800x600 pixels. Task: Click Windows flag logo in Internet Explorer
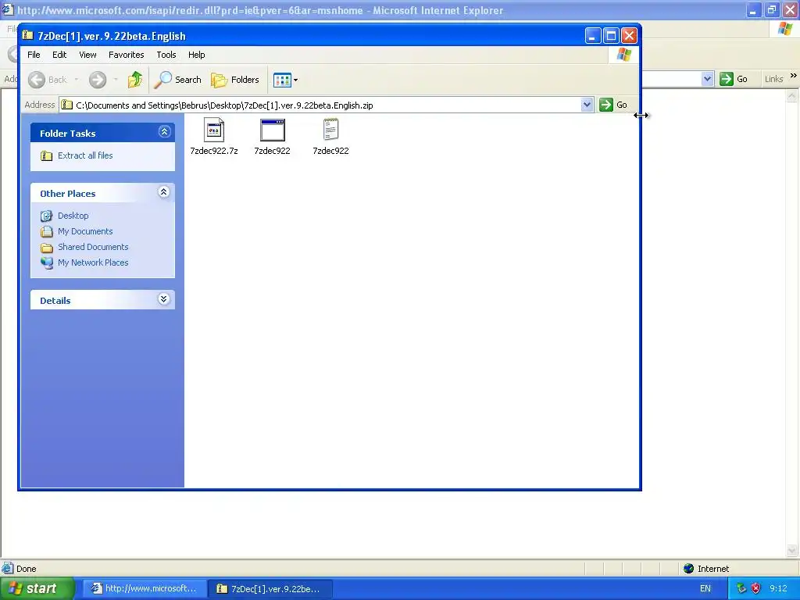784,29
